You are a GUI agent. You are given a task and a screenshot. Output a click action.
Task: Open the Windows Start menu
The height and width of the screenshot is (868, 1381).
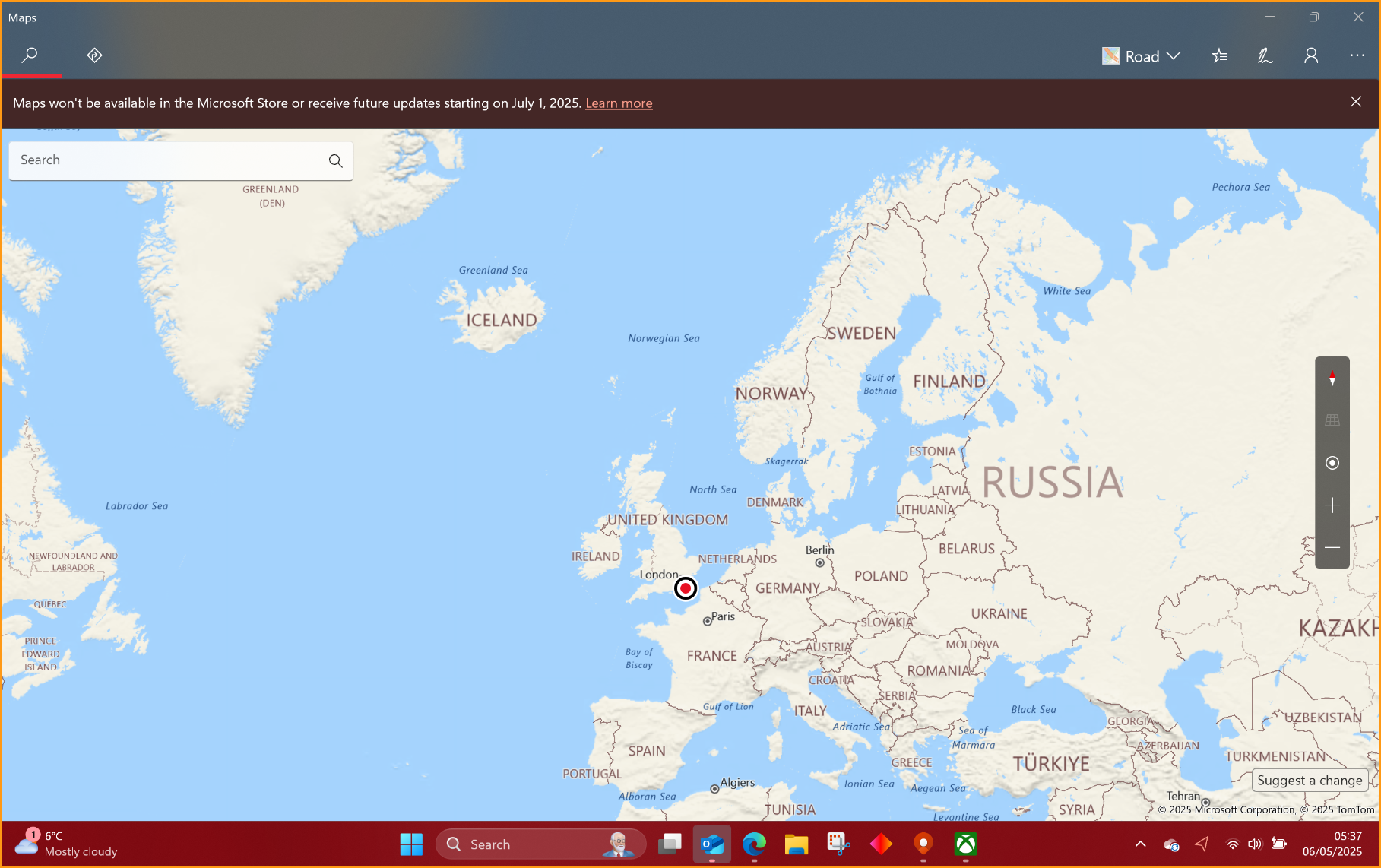click(x=411, y=844)
